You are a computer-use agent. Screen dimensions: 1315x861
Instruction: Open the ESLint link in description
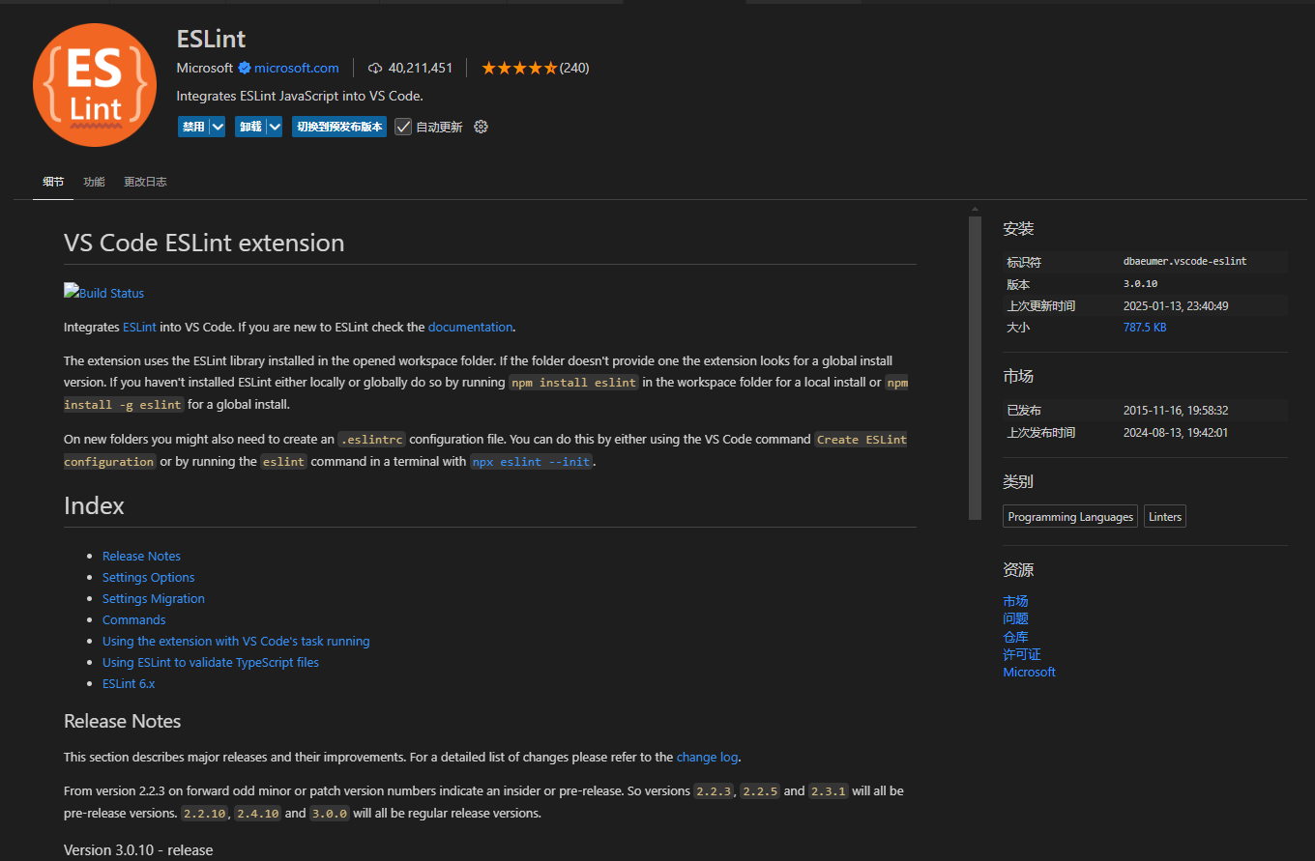click(139, 327)
